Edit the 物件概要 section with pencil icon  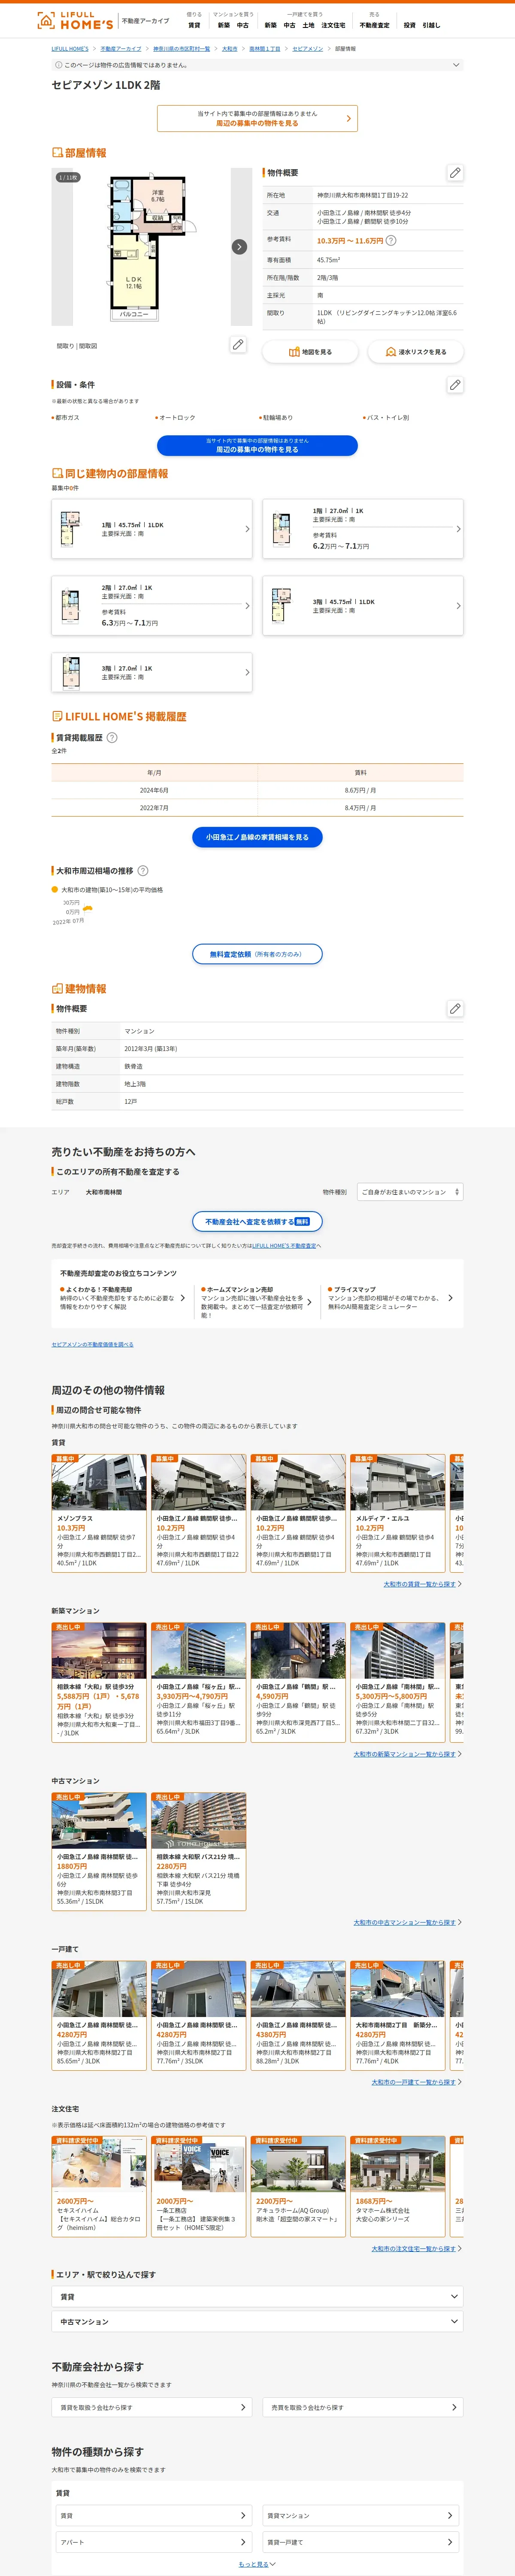455,173
